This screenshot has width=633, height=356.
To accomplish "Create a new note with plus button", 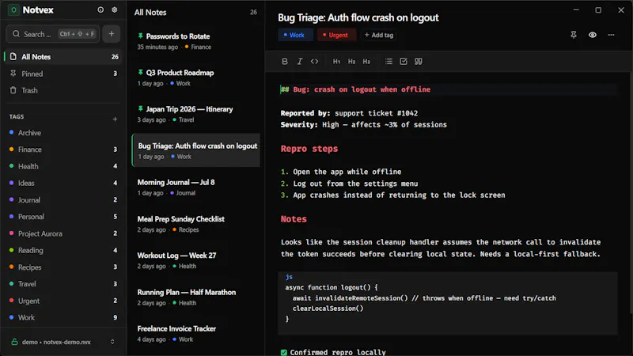I will (112, 34).
